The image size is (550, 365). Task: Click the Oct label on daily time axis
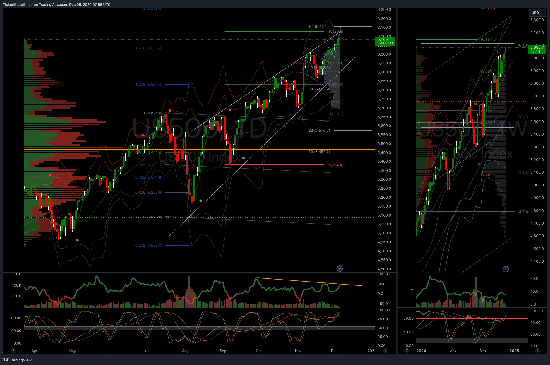click(259, 351)
